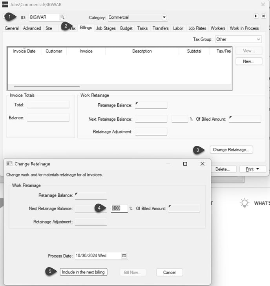Open the Workers tab
This screenshot has height=286, width=270.
[x=218, y=28]
